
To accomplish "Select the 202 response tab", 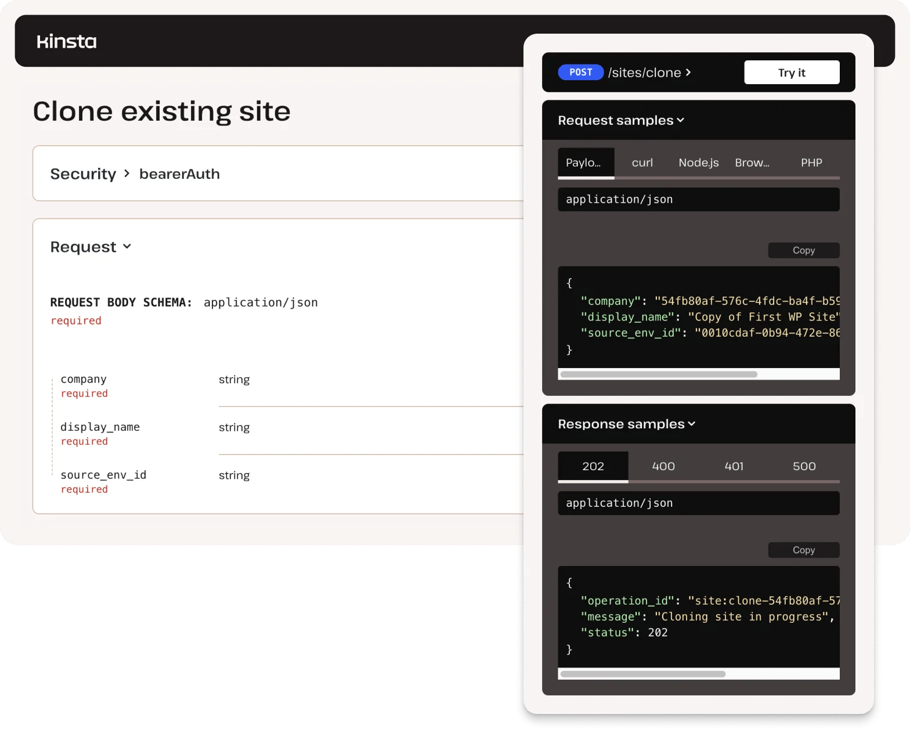I will pyautogui.click(x=593, y=467).
